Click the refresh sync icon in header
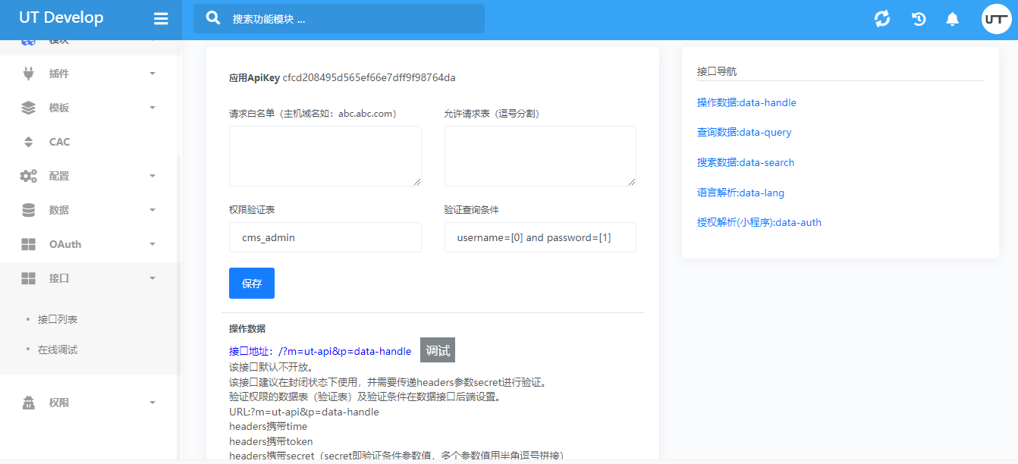The image size is (1018, 464). 882,19
